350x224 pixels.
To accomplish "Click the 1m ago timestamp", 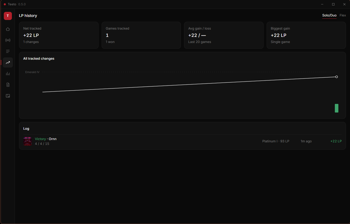I will click(x=306, y=141).
